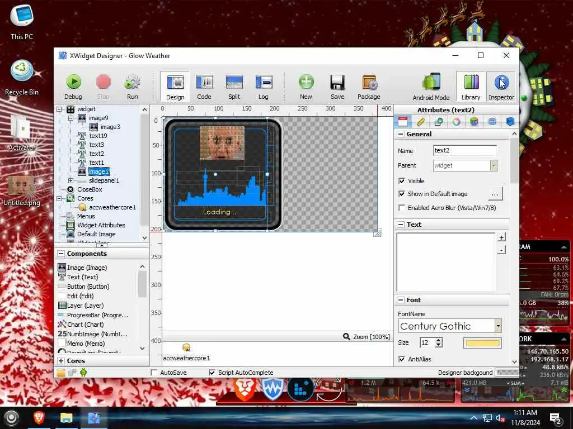Collapse the widget root tree node

pos(59,109)
